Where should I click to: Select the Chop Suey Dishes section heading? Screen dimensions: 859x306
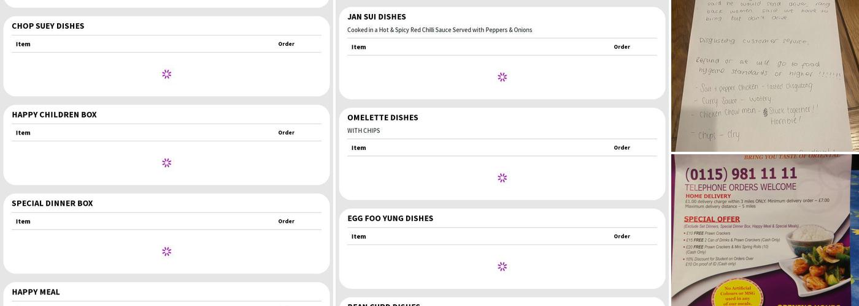pos(48,26)
